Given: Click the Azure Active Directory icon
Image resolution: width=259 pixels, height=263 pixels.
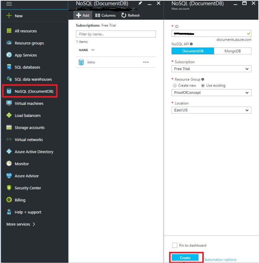Looking at the screenshot, I should coord(9,152).
